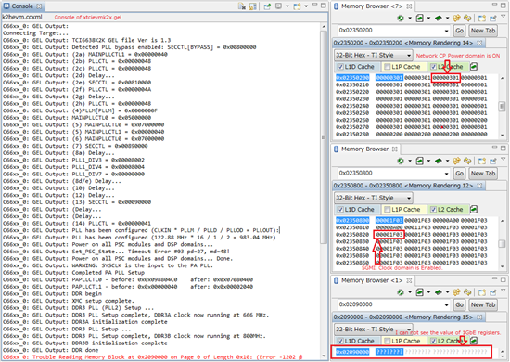The height and width of the screenshot is (362, 510).
Task: Click the pin view icon in Memory Browser <7>
Action: pos(493,19)
